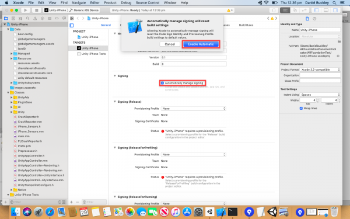Open the Test navigator icon
This screenshot has height=219, width=350.
pos(42,18)
